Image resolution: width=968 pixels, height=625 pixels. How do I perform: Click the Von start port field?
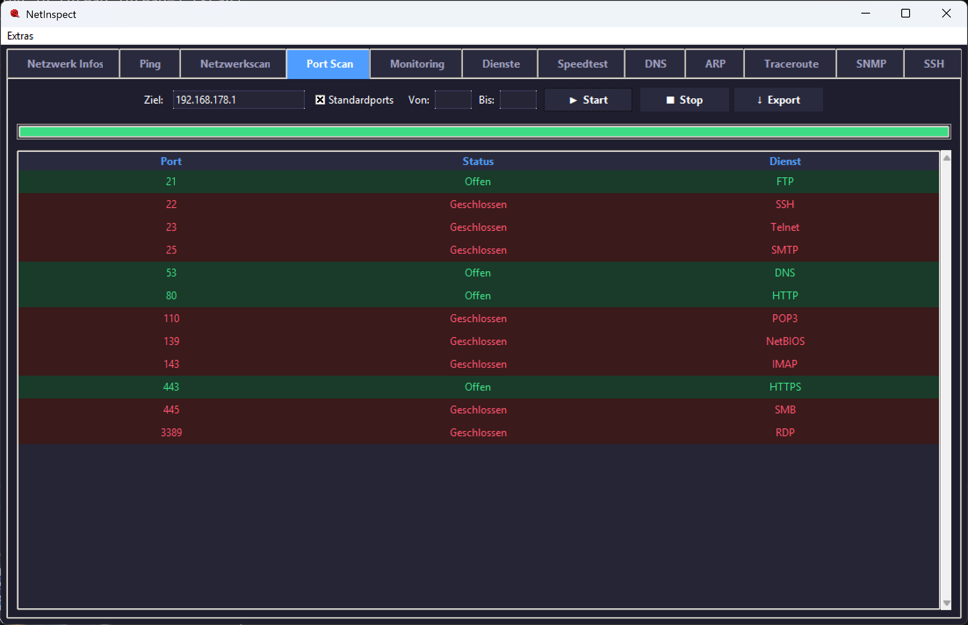click(453, 100)
